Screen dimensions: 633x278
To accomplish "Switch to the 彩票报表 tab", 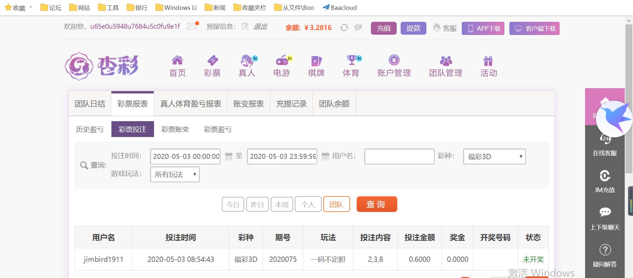I will coord(133,104).
